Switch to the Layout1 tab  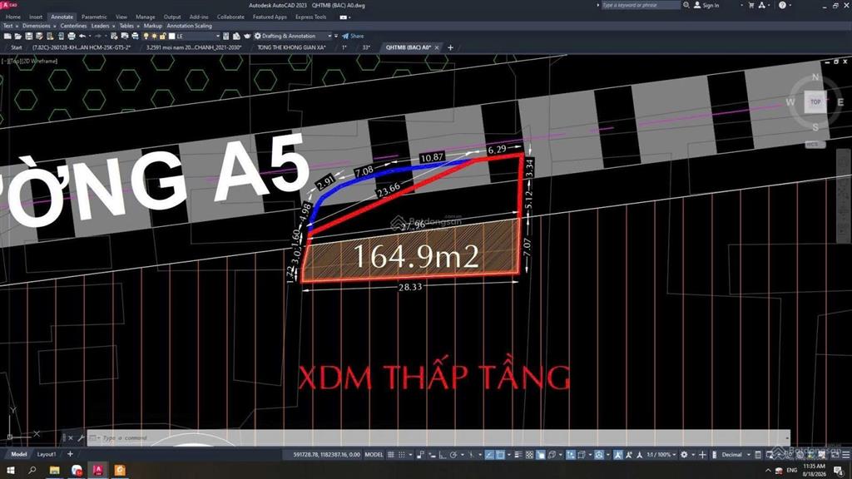point(47,455)
